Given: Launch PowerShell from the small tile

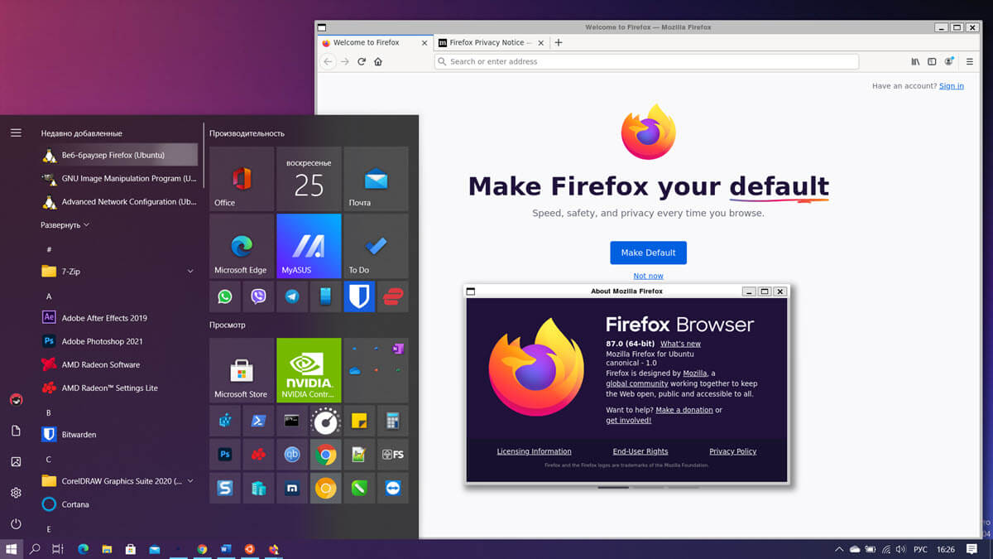Looking at the screenshot, I should coord(258,421).
